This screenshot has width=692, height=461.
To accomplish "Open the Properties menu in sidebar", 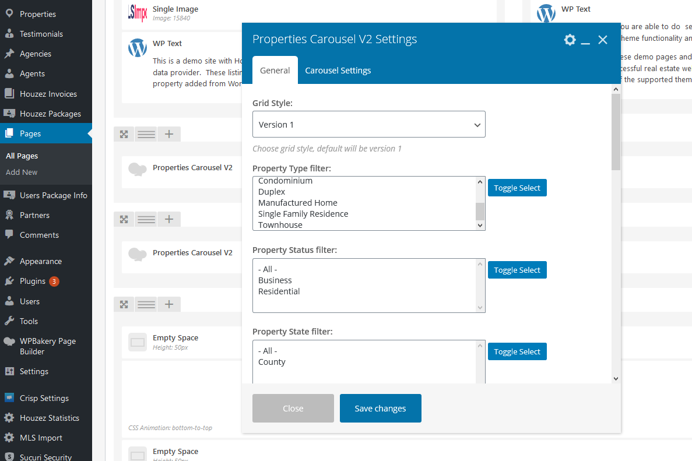I will tap(37, 14).
